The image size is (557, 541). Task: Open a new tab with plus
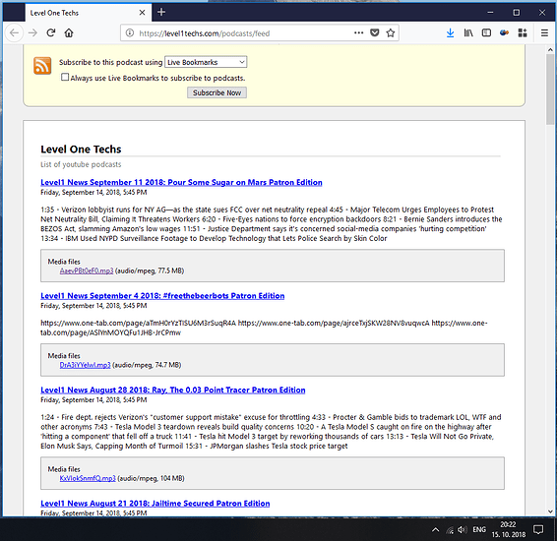[x=161, y=12]
